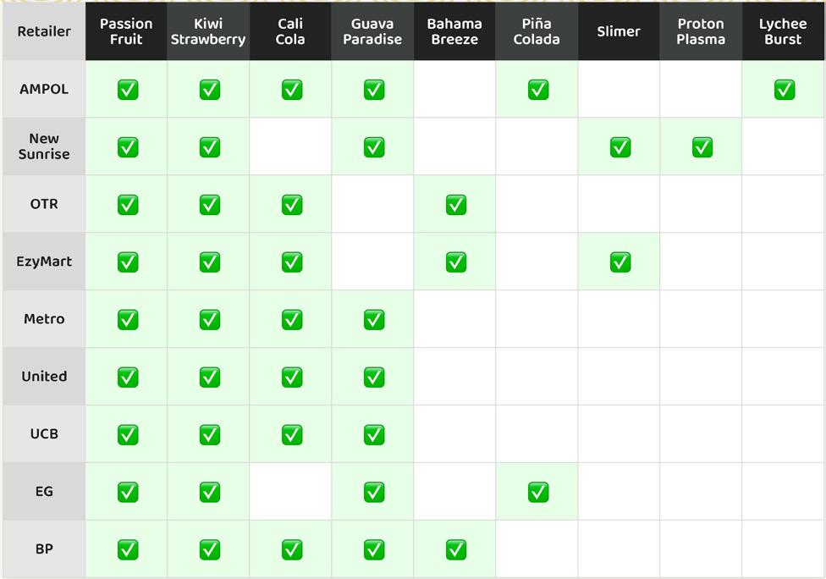826x579 pixels.
Task: Click the Proton Plasma column header
Action: click(701, 31)
